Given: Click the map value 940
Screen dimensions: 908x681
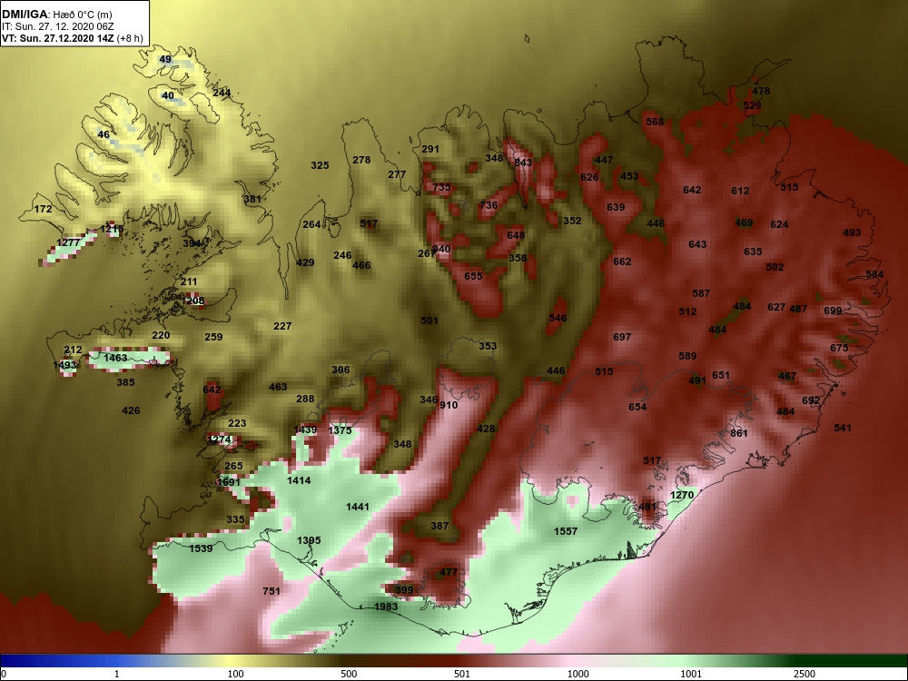Looking at the screenshot, I should [441, 249].
